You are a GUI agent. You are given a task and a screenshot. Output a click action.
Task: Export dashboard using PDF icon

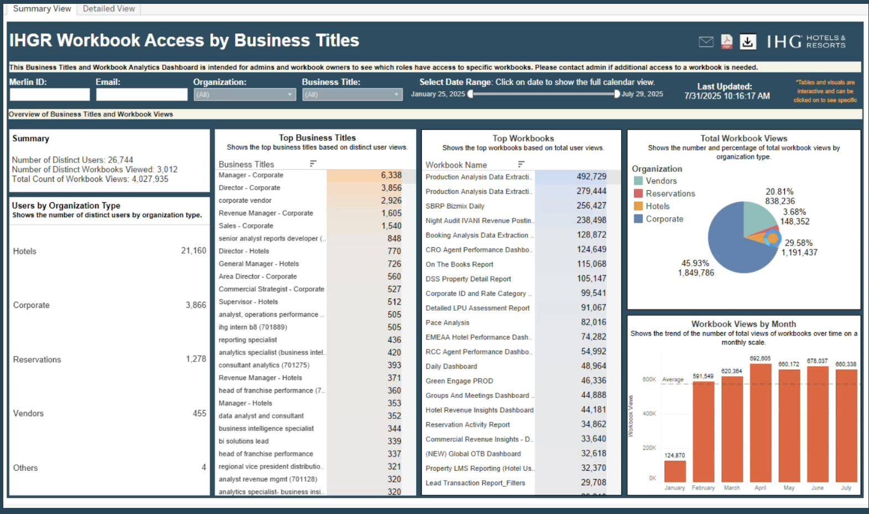(x=727, y=41)
